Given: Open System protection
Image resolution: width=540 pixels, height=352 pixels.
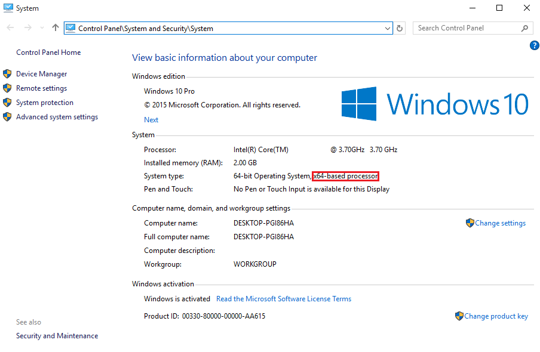Looking at the screenshot, I should tap(45, 103).
